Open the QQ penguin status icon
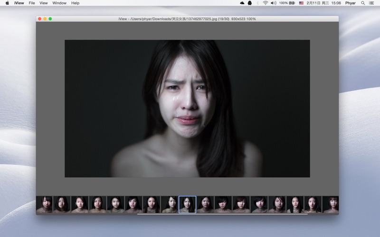The image size is (380, 237). pos(250,3)
